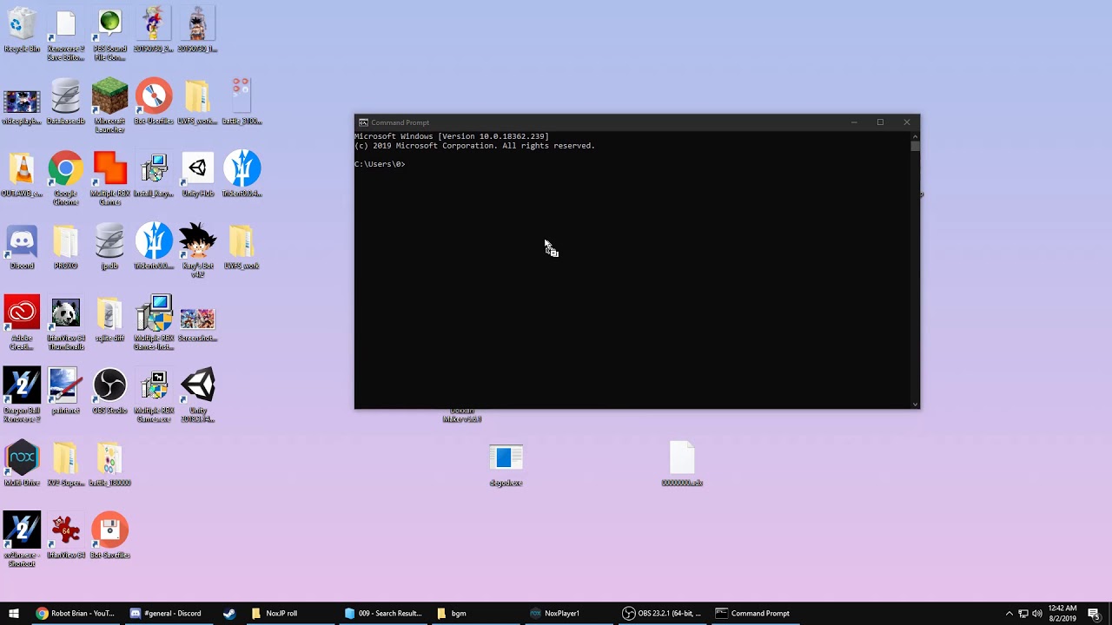Select the Install_Kary installer icon
The width and height of the screenshot is (1112, 625).
pyautogui.click(x=154, y=174)
